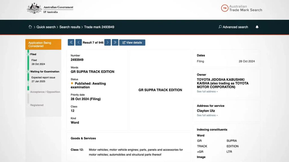Click Waiting for Examination timeline marker
Screen dimensions: 289x162
tap(28, 72)
